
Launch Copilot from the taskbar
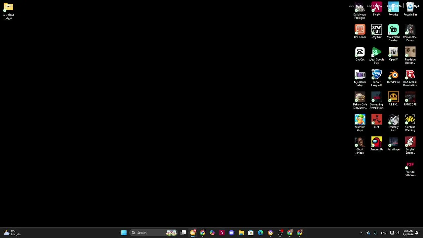pyautogui.click(x=212, y=233)
